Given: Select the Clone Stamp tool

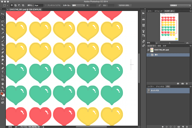Looking at the screenshot, I should pos(3,45).
